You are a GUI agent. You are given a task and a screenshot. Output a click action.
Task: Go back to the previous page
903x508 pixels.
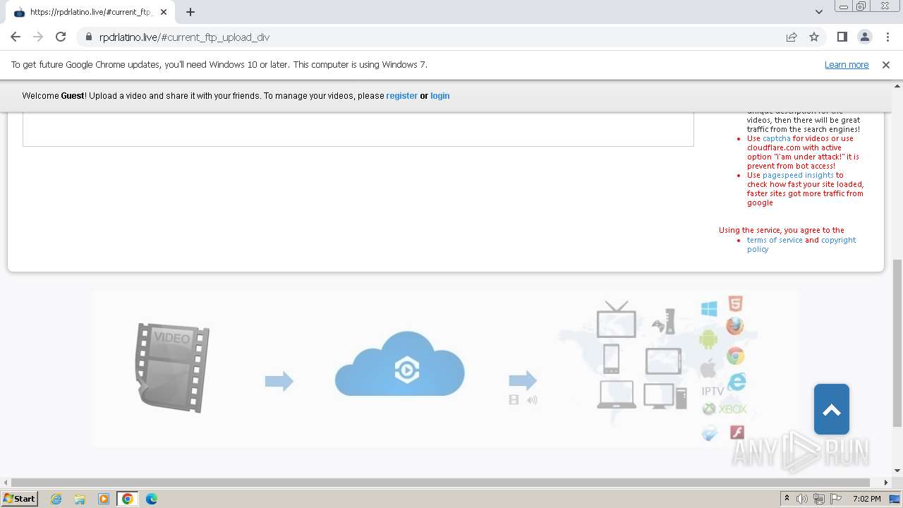tap(16, 37)
